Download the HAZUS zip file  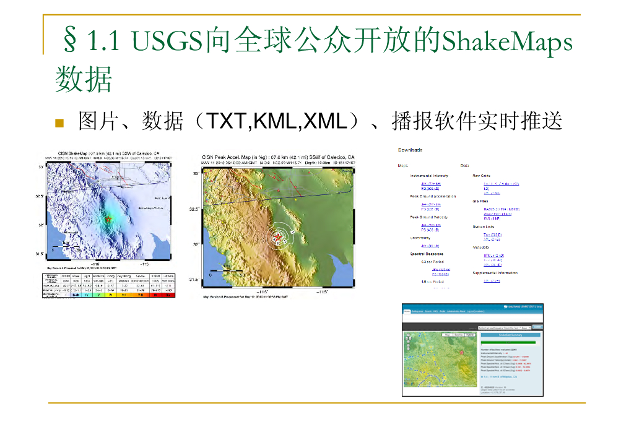(x=502, y=209)
